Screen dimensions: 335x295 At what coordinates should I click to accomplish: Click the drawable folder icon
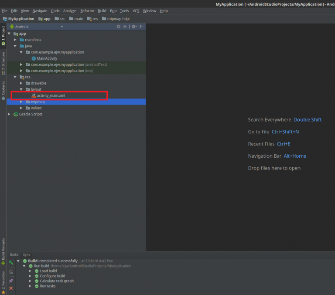tap(28, 83)
